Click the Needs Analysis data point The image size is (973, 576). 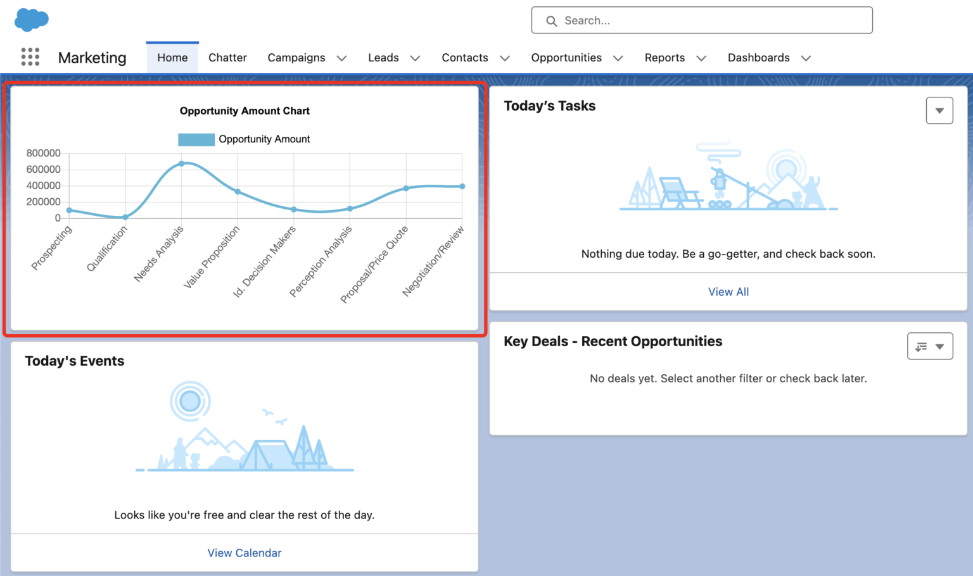point(182,163)
